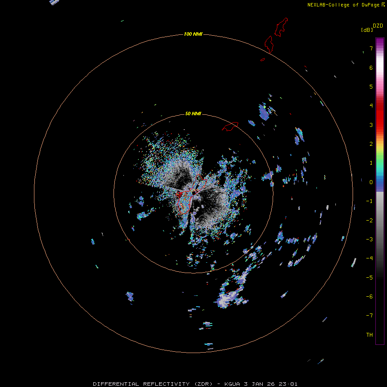The width and height of the screenshot is (387, 387).
Task: Click the DZD legend title
Action: (378, 26)
